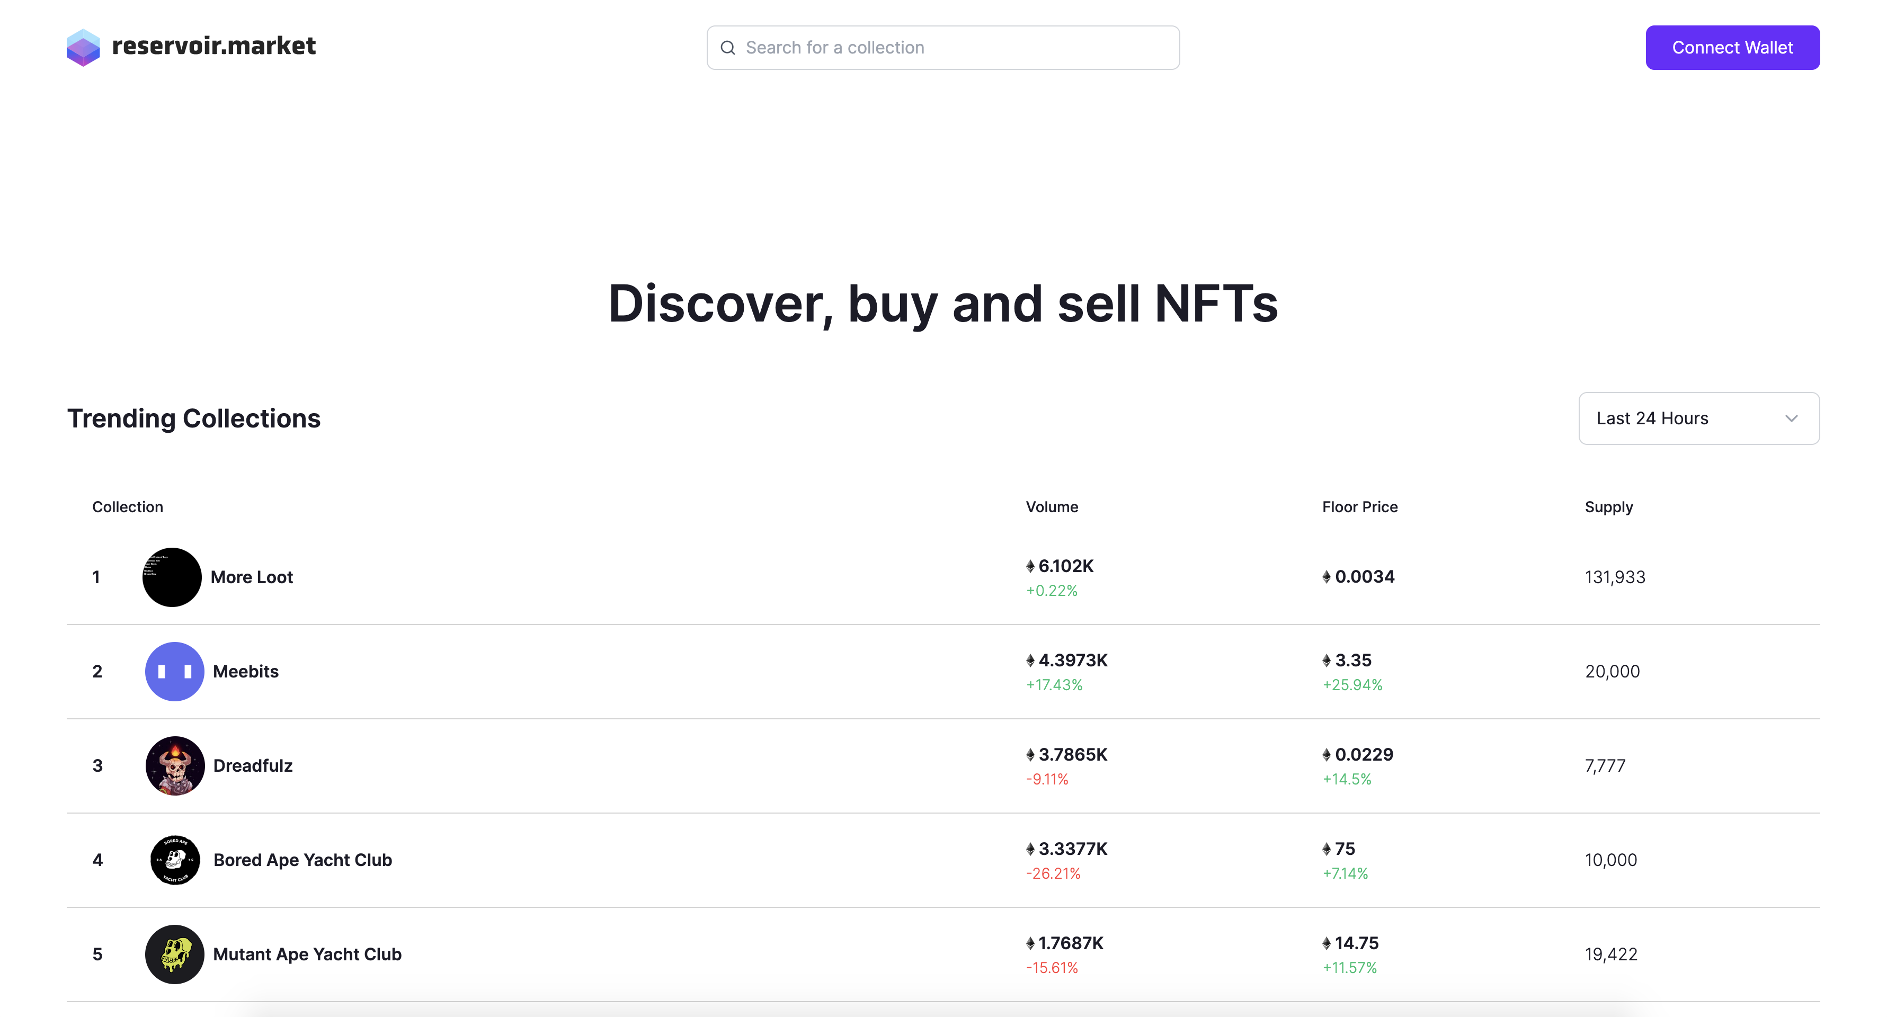Open the Bored Ape Yacht Club name link
The width and height of the screenshot is (1887, 1017).
pos(302,860)
